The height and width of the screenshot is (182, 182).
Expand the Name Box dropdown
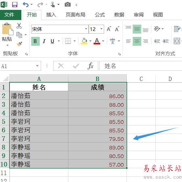(x=37, y=66)
